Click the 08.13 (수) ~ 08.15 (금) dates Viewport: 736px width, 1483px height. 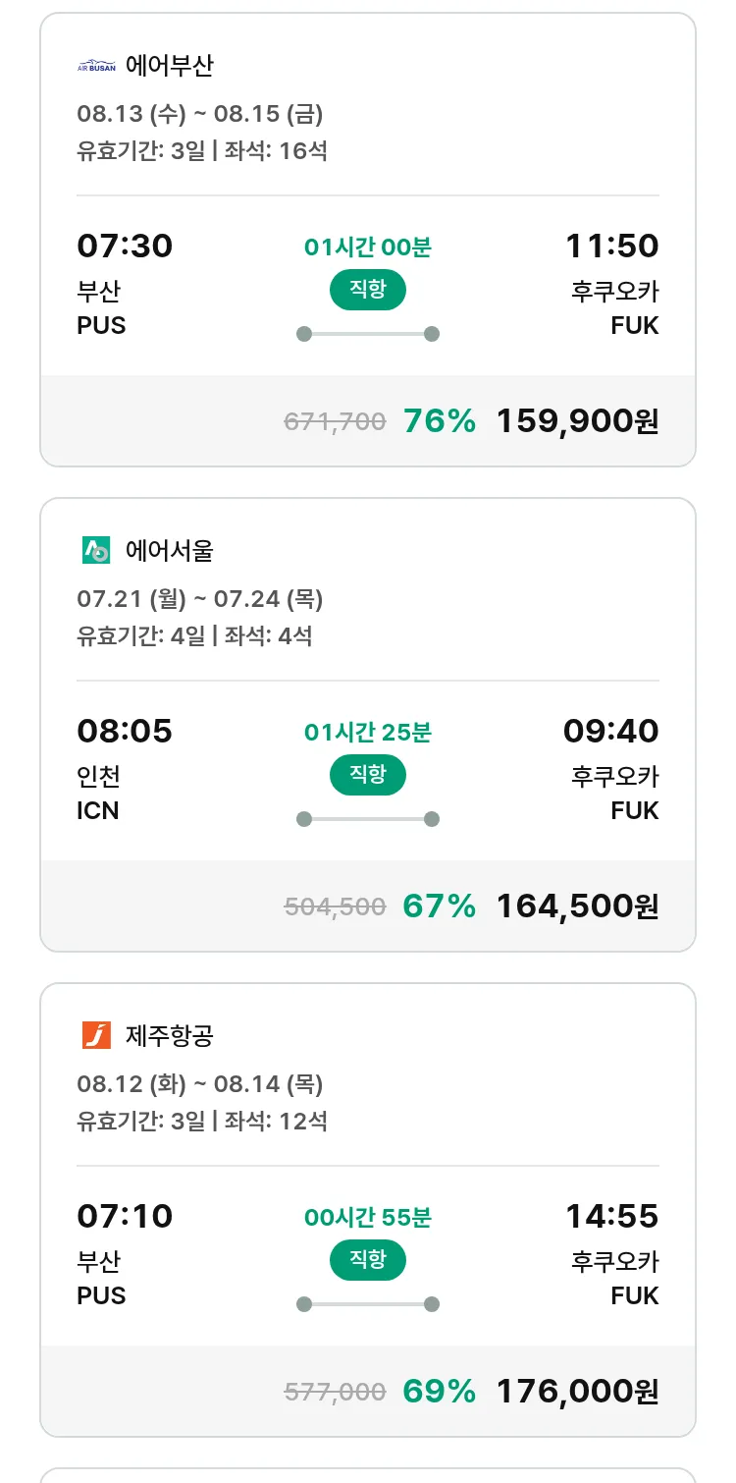(200, 114)
